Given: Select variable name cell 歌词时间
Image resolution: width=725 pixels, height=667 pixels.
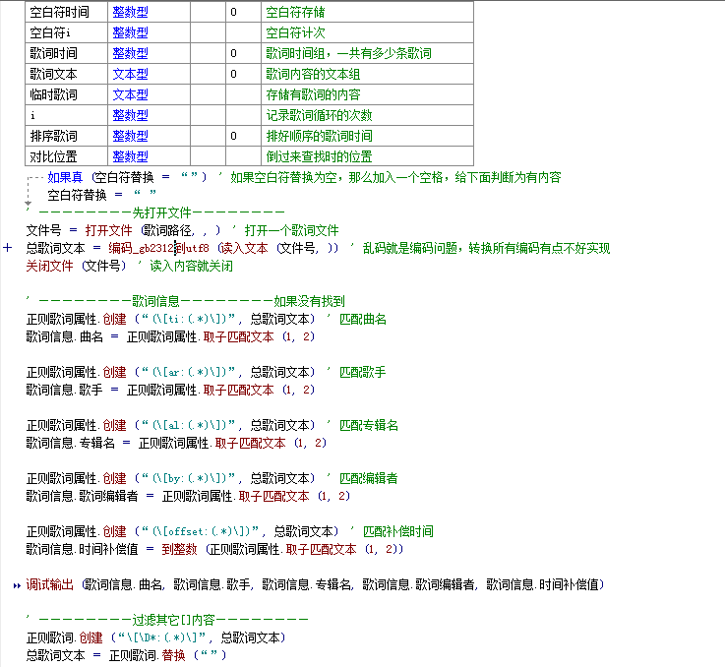Looking at the screenshot, I should point(66,53).
